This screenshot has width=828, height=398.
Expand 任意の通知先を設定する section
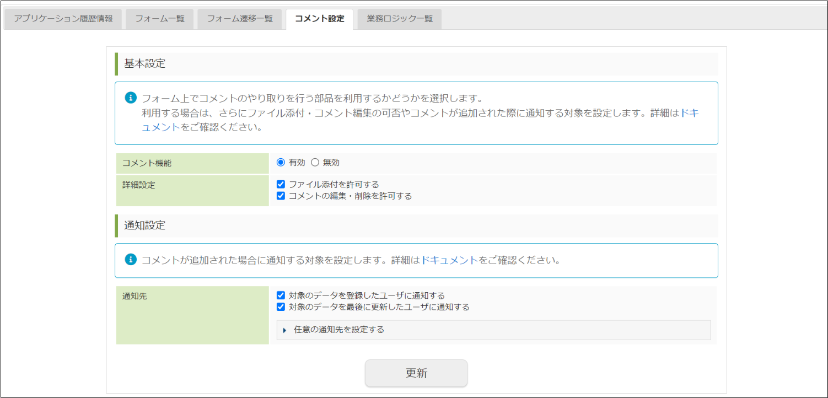(x=493, y=330)
